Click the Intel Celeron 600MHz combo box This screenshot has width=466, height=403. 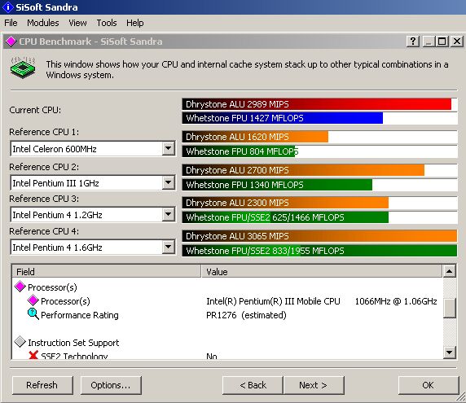pos(93,148)
